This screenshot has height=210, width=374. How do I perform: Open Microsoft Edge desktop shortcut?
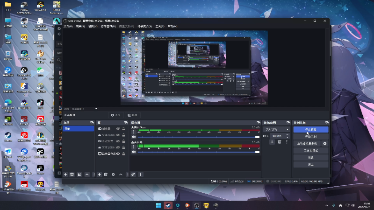coord(8,106)
